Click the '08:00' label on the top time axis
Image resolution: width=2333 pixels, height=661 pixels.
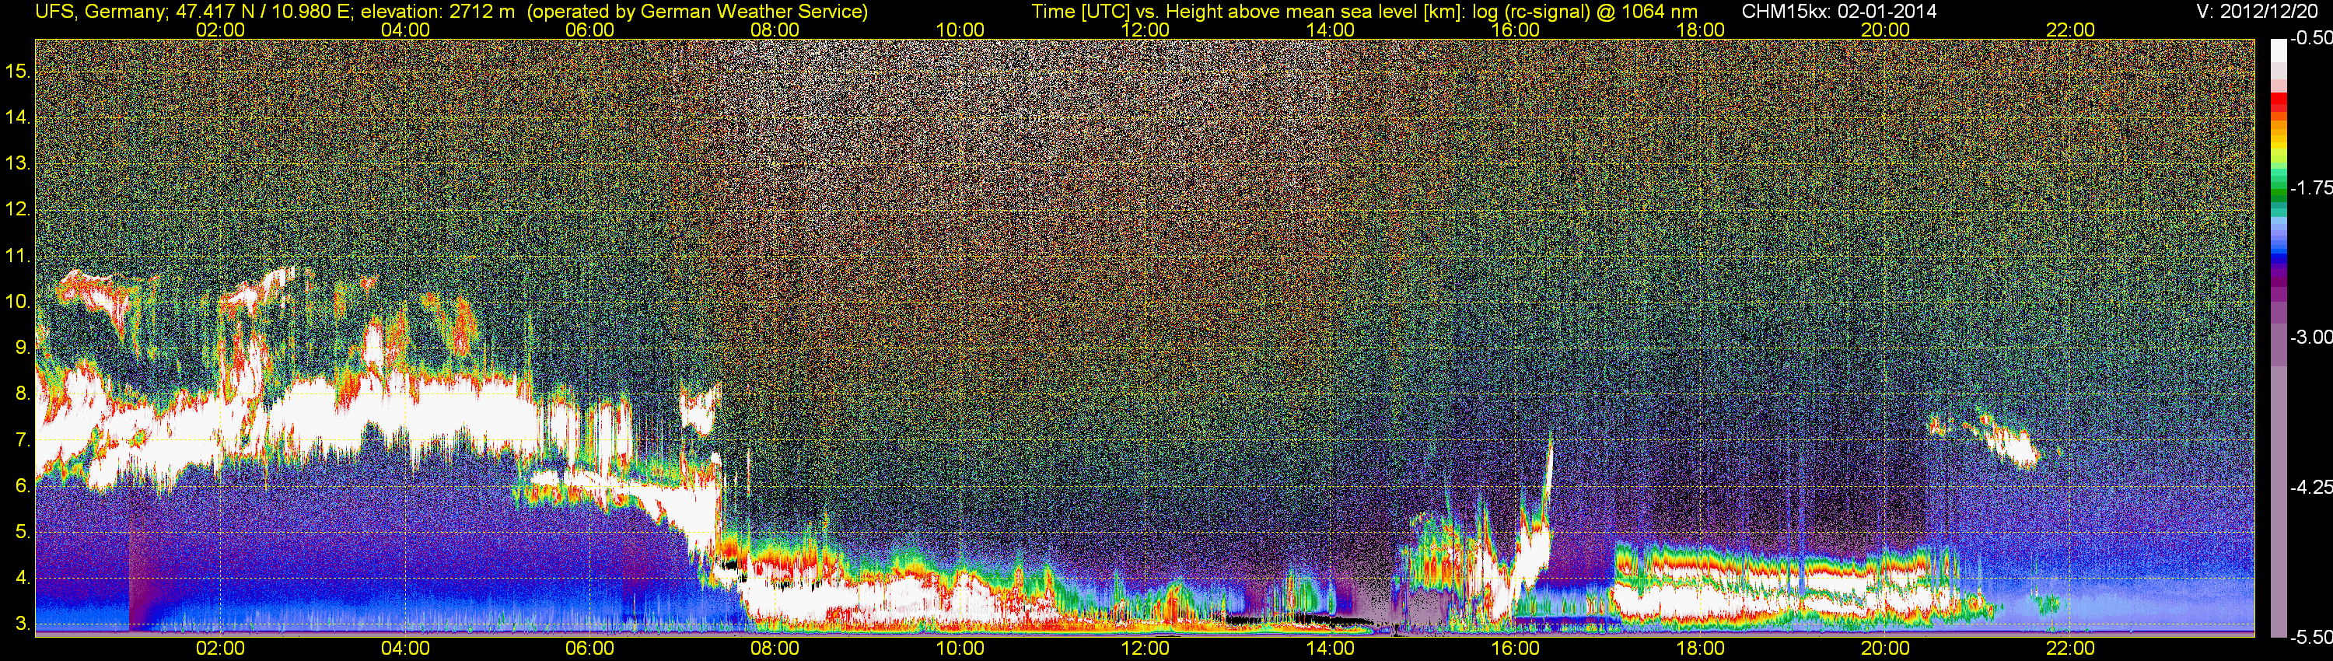point(775,30)
